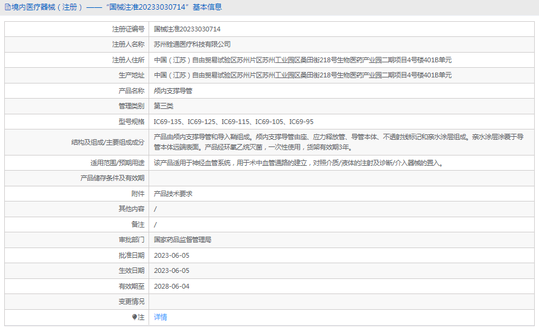
Task: Click the 注册人名称 label
Action: pyautogui.click(x=128, y=45)
